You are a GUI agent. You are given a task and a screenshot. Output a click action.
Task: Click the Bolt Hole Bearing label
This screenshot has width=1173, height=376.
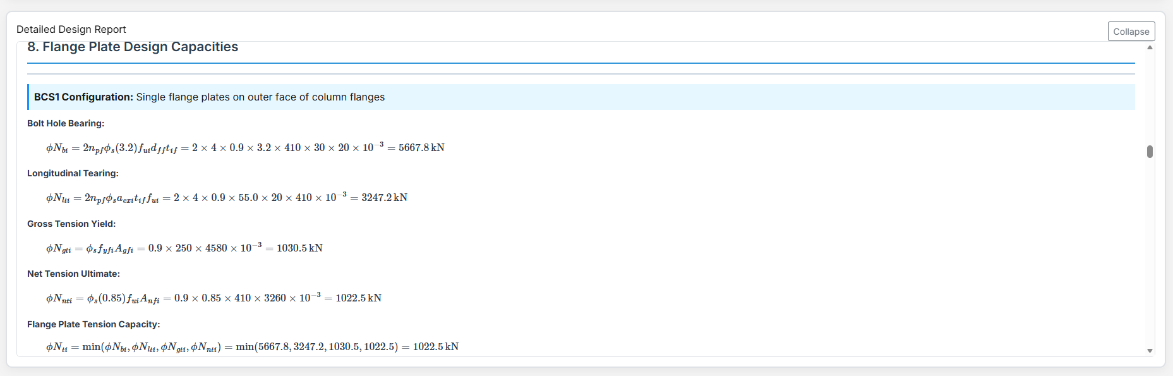pyautogui.click(x=66, y=123)
